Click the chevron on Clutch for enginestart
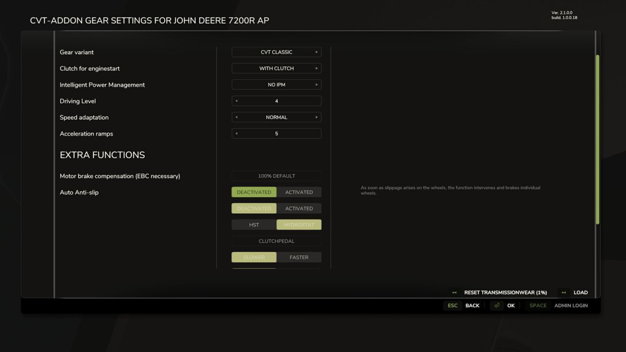Viewport: 626px width, 352px height. point(317,68)
